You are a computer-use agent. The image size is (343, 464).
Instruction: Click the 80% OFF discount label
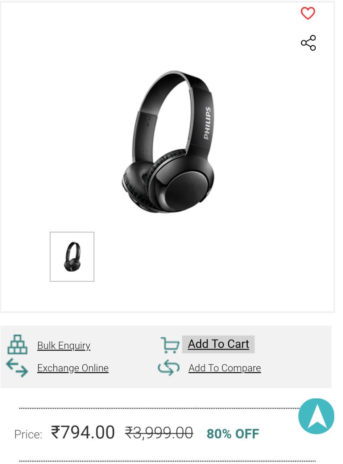click(x=233, y=434)
